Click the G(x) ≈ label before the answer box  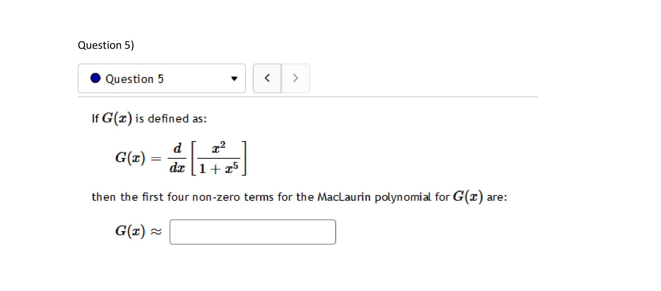pos(138,231)
